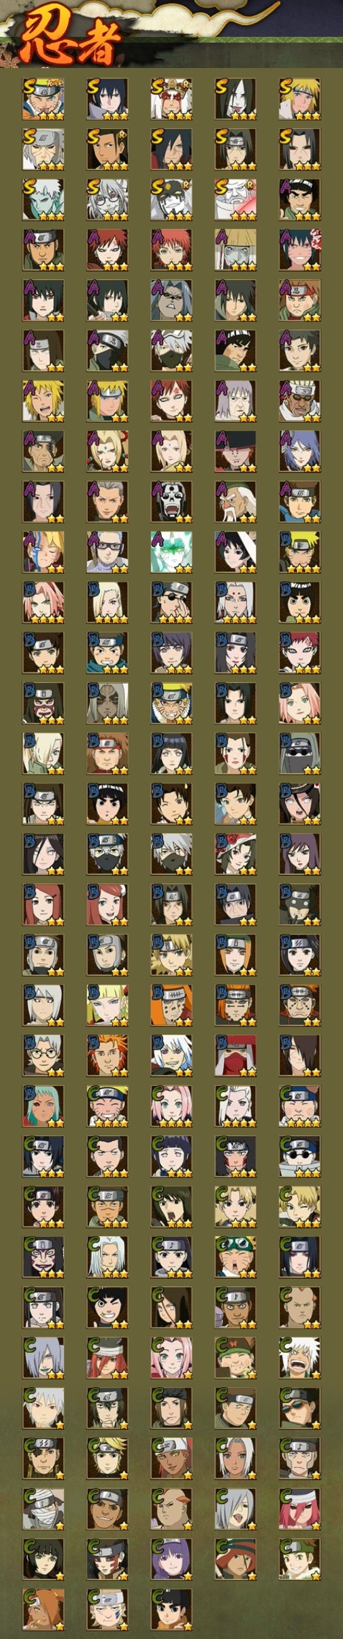Image resolution: width=343 pixels, height=1639 pixels.
Task: Pick the A-rank Hidan skull-painted face
Action: (171, 502)
